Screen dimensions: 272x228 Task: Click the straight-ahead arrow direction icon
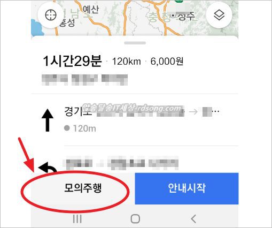(x=48, y=120)
